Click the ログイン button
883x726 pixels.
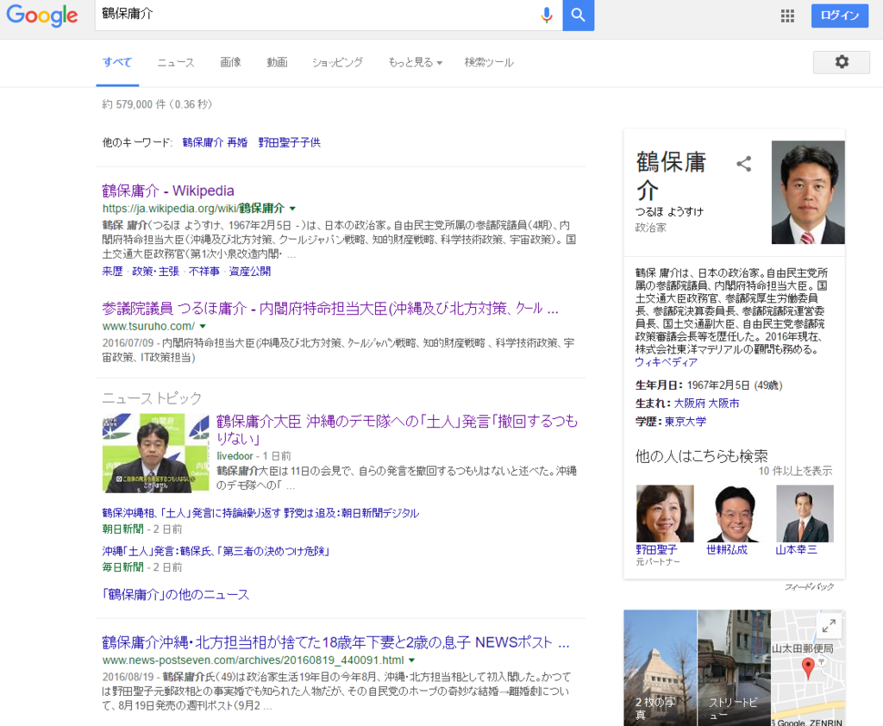tap(840, 16)
